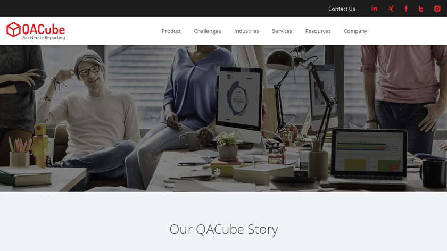
Task: Open the Instagram social icon
Action: click(437, 9)
